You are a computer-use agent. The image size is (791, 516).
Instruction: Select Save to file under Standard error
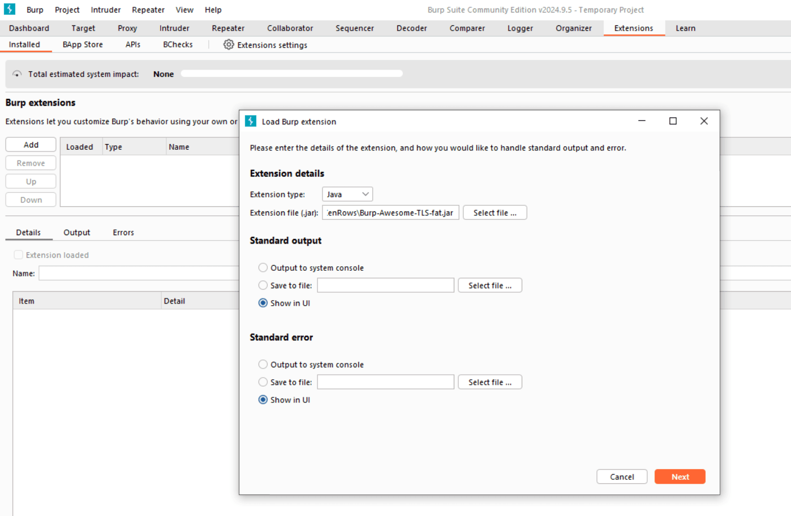pos(263,382)
